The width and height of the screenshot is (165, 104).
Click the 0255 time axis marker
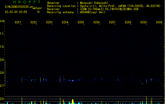[x=81, y=22]
